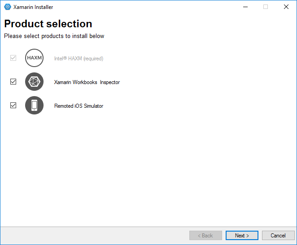
Task: Click the 'Xamarin Installer' window title text
Action: click(x=33, y=7)
